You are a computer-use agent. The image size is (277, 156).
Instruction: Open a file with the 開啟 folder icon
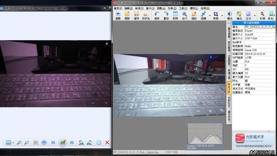pyautogui.click(x=127, y=16)
